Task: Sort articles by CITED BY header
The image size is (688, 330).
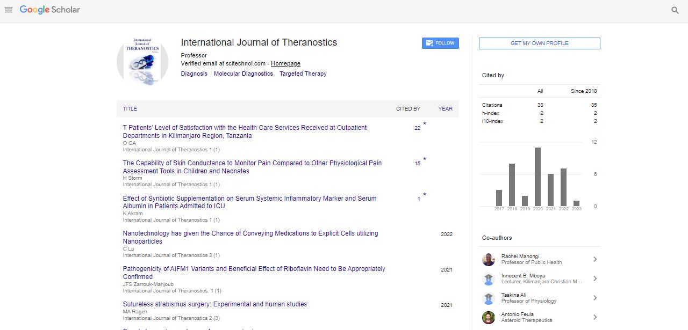Action: 408,108
